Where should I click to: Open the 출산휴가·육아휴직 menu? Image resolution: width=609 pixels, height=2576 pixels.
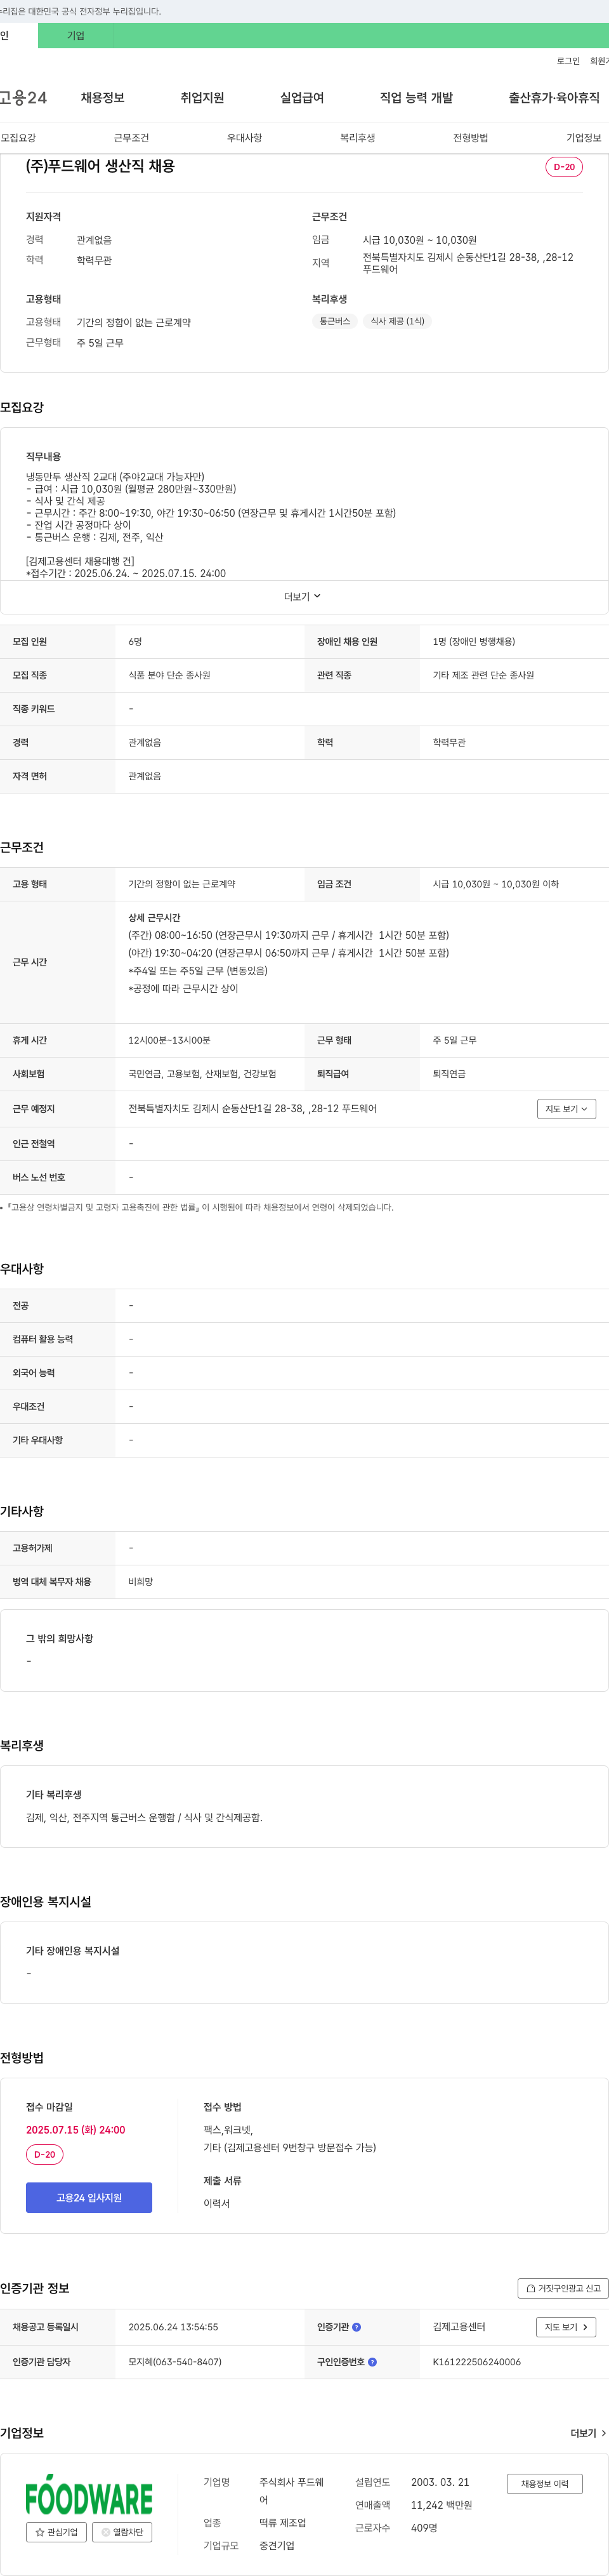pyautogui.click(x=554, y=97)
